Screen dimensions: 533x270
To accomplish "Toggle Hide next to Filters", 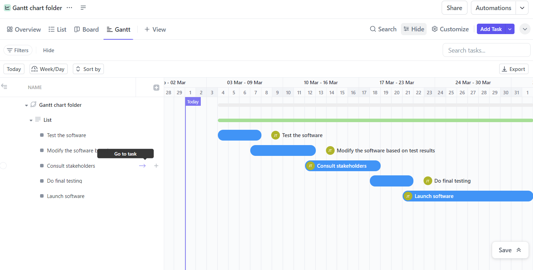I will click(48, 50).
